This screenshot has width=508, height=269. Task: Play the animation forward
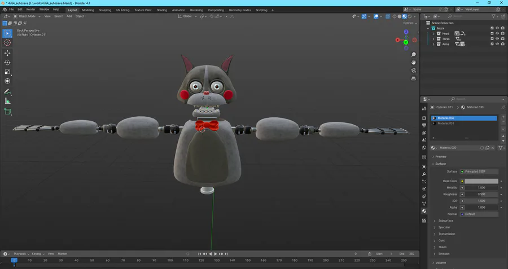click(x=216, y=254)
